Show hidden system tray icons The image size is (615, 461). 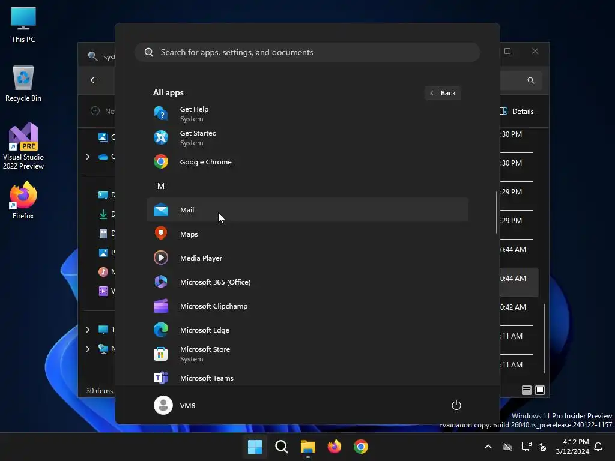[x=488, y=447]
